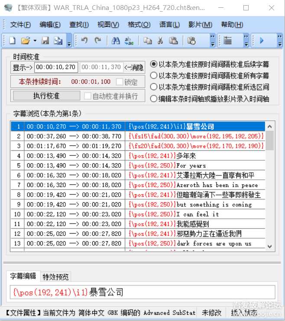Click the Undo arrow icon
The height and width of the screenshot is (321, 285).
pyautogui.click(x=84, y=41)
